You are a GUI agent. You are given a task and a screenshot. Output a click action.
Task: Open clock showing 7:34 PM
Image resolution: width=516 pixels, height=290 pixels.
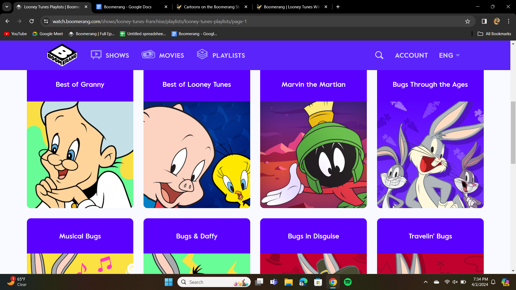coord(480,282)
